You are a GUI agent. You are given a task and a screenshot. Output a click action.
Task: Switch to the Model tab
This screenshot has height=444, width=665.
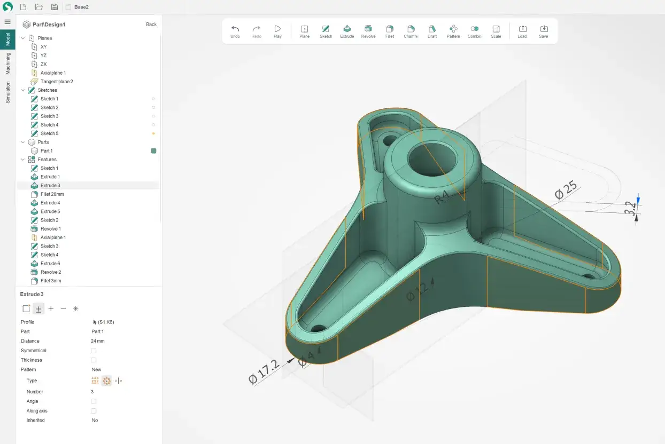pyautogui.click(x=7, y=40)
